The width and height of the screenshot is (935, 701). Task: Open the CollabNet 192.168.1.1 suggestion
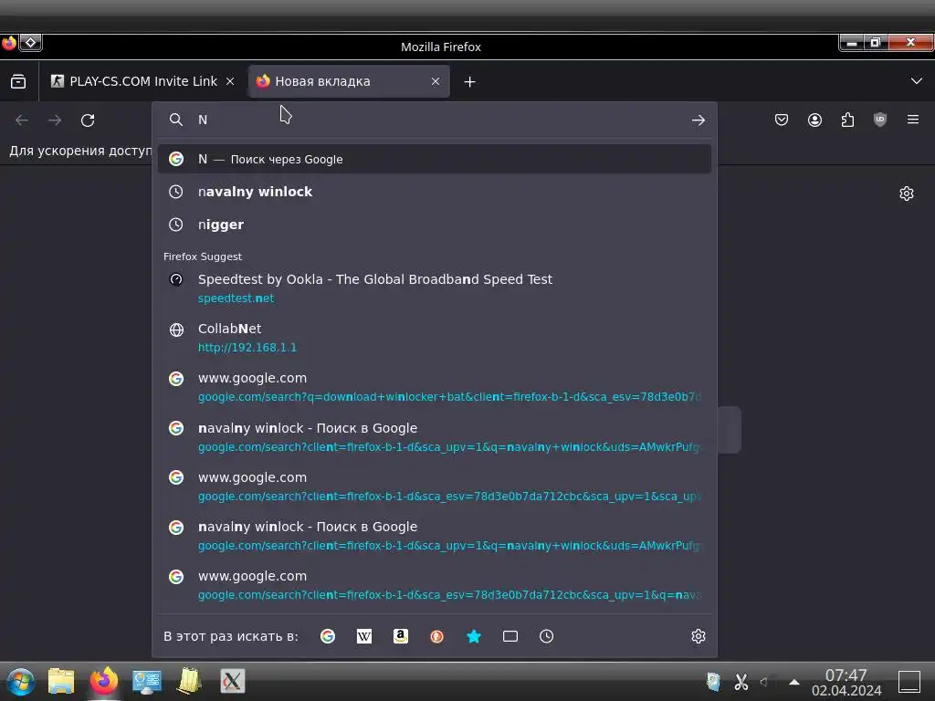tap(434, 338)
